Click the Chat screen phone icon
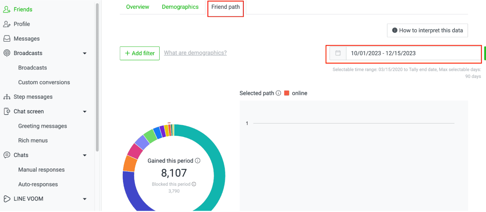This screenshot has height=212, width=486. tap(7, 111)
